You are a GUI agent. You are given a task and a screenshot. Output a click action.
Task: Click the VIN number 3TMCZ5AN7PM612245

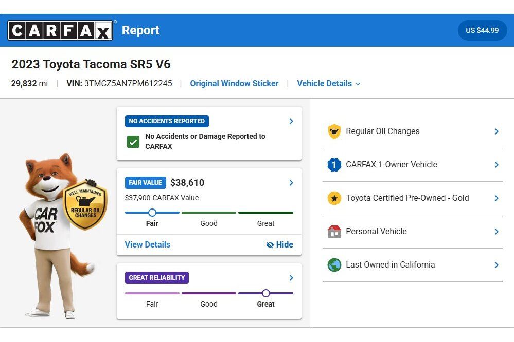click(128, 84)
